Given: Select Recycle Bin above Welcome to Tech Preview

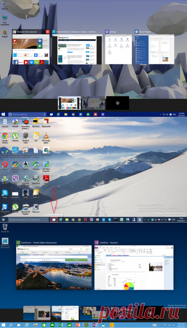Looking at the screenshot, I should pos(5,228).
